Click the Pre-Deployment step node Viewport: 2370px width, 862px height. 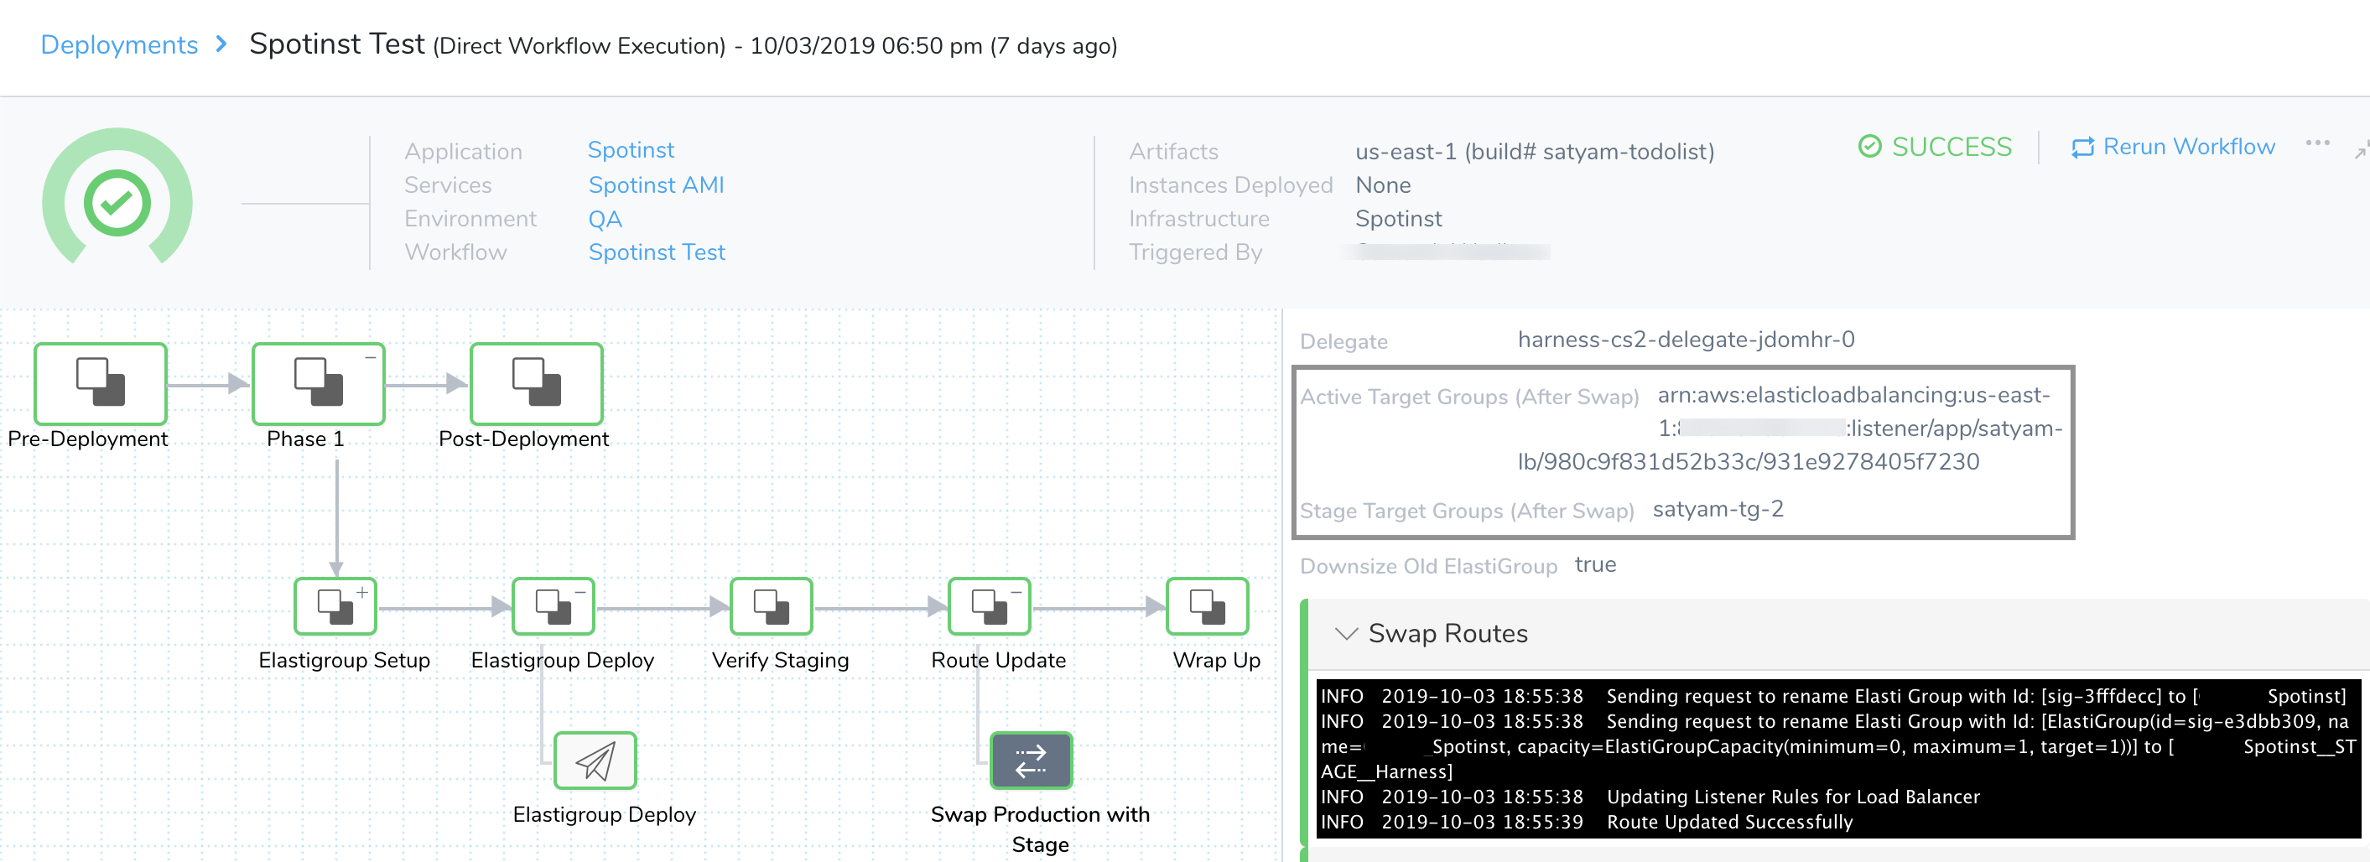101,382
